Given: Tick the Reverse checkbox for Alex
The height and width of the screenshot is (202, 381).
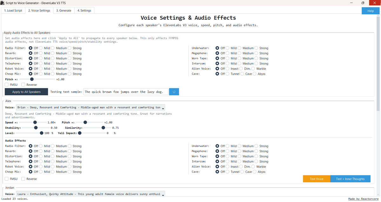Looking at the screenshot, I should tap(23, 179).
